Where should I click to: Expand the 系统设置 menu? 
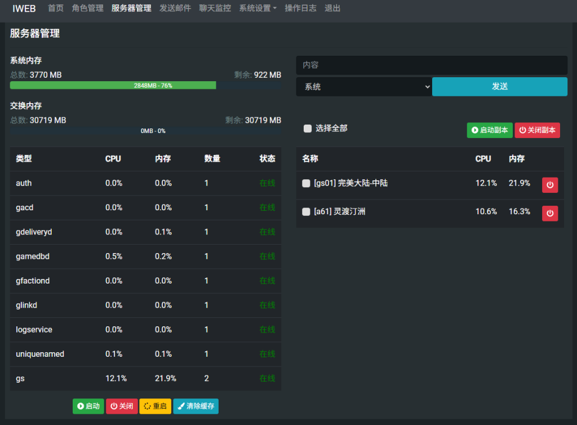click(x=258, y=8)
